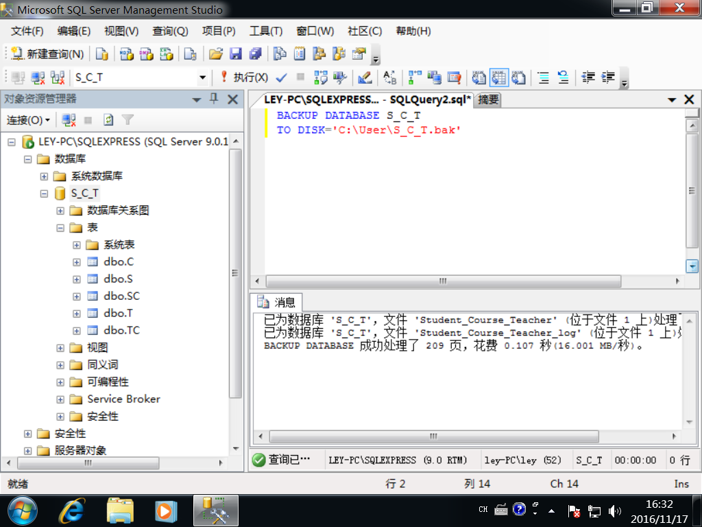Open the 工具(T) menu

[x=266, y=31]
